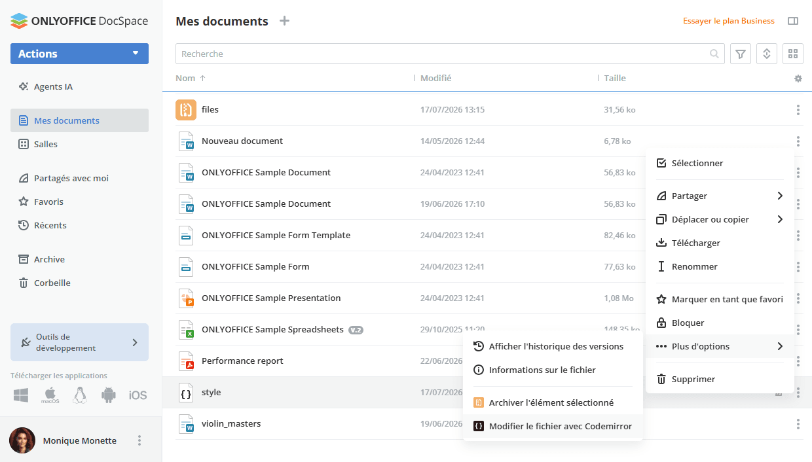812x462 pixels.
Task: Open the ONLYOFFICE Sample Form file
Action: coord(255,267)
